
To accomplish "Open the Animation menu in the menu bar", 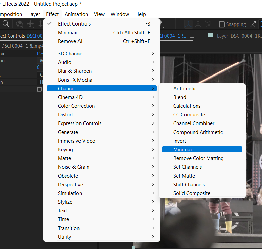I will 76,14.
